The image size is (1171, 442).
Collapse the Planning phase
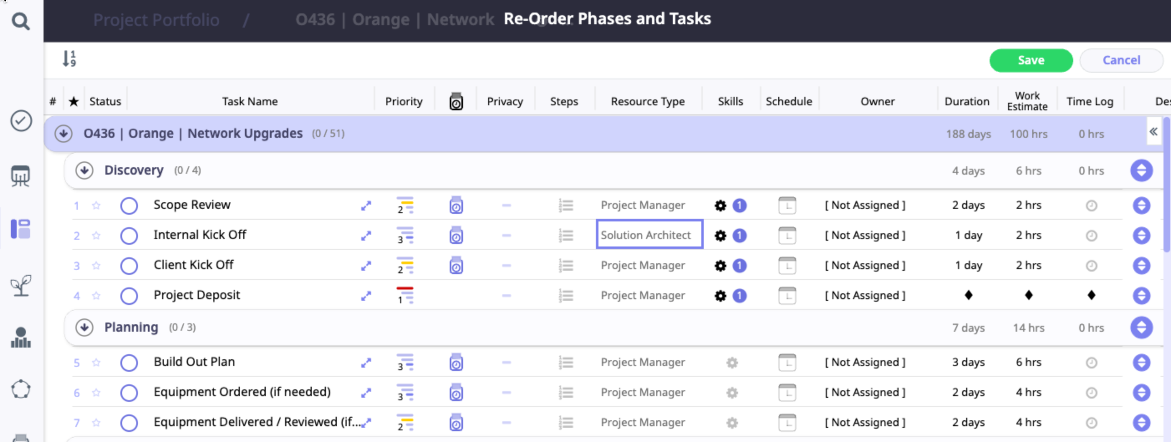(x=84, y=328)
